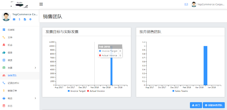Open sidebar settings gear shortcut
The width and height of the screenshot is (227, 110).
(x=30, y=19)
